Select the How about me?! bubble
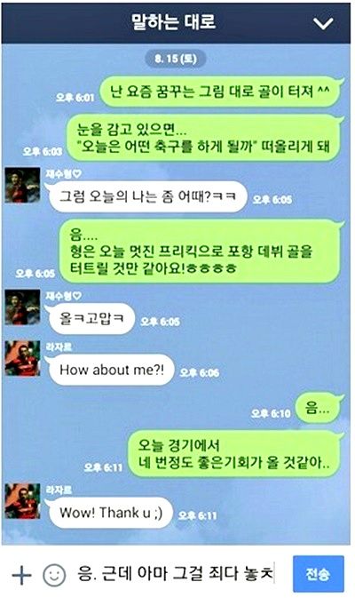The height and width of the screenshot is (598, 355). pos(111,370)
